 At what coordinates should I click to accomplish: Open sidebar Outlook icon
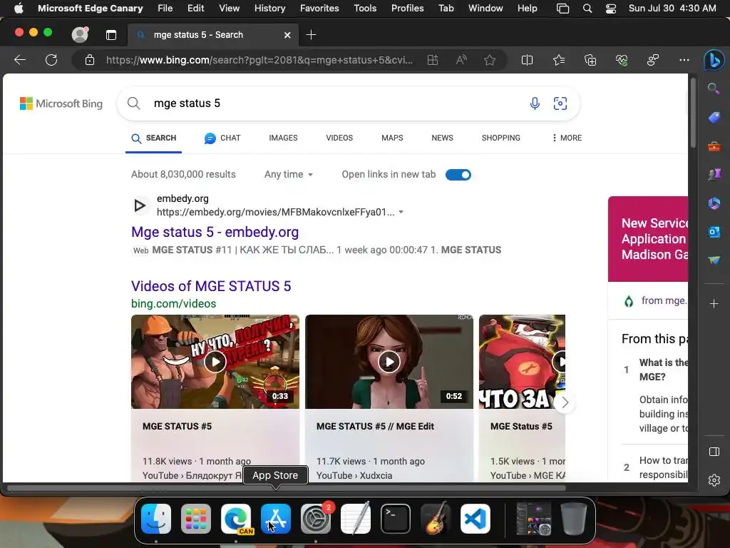tap(714, 232)
